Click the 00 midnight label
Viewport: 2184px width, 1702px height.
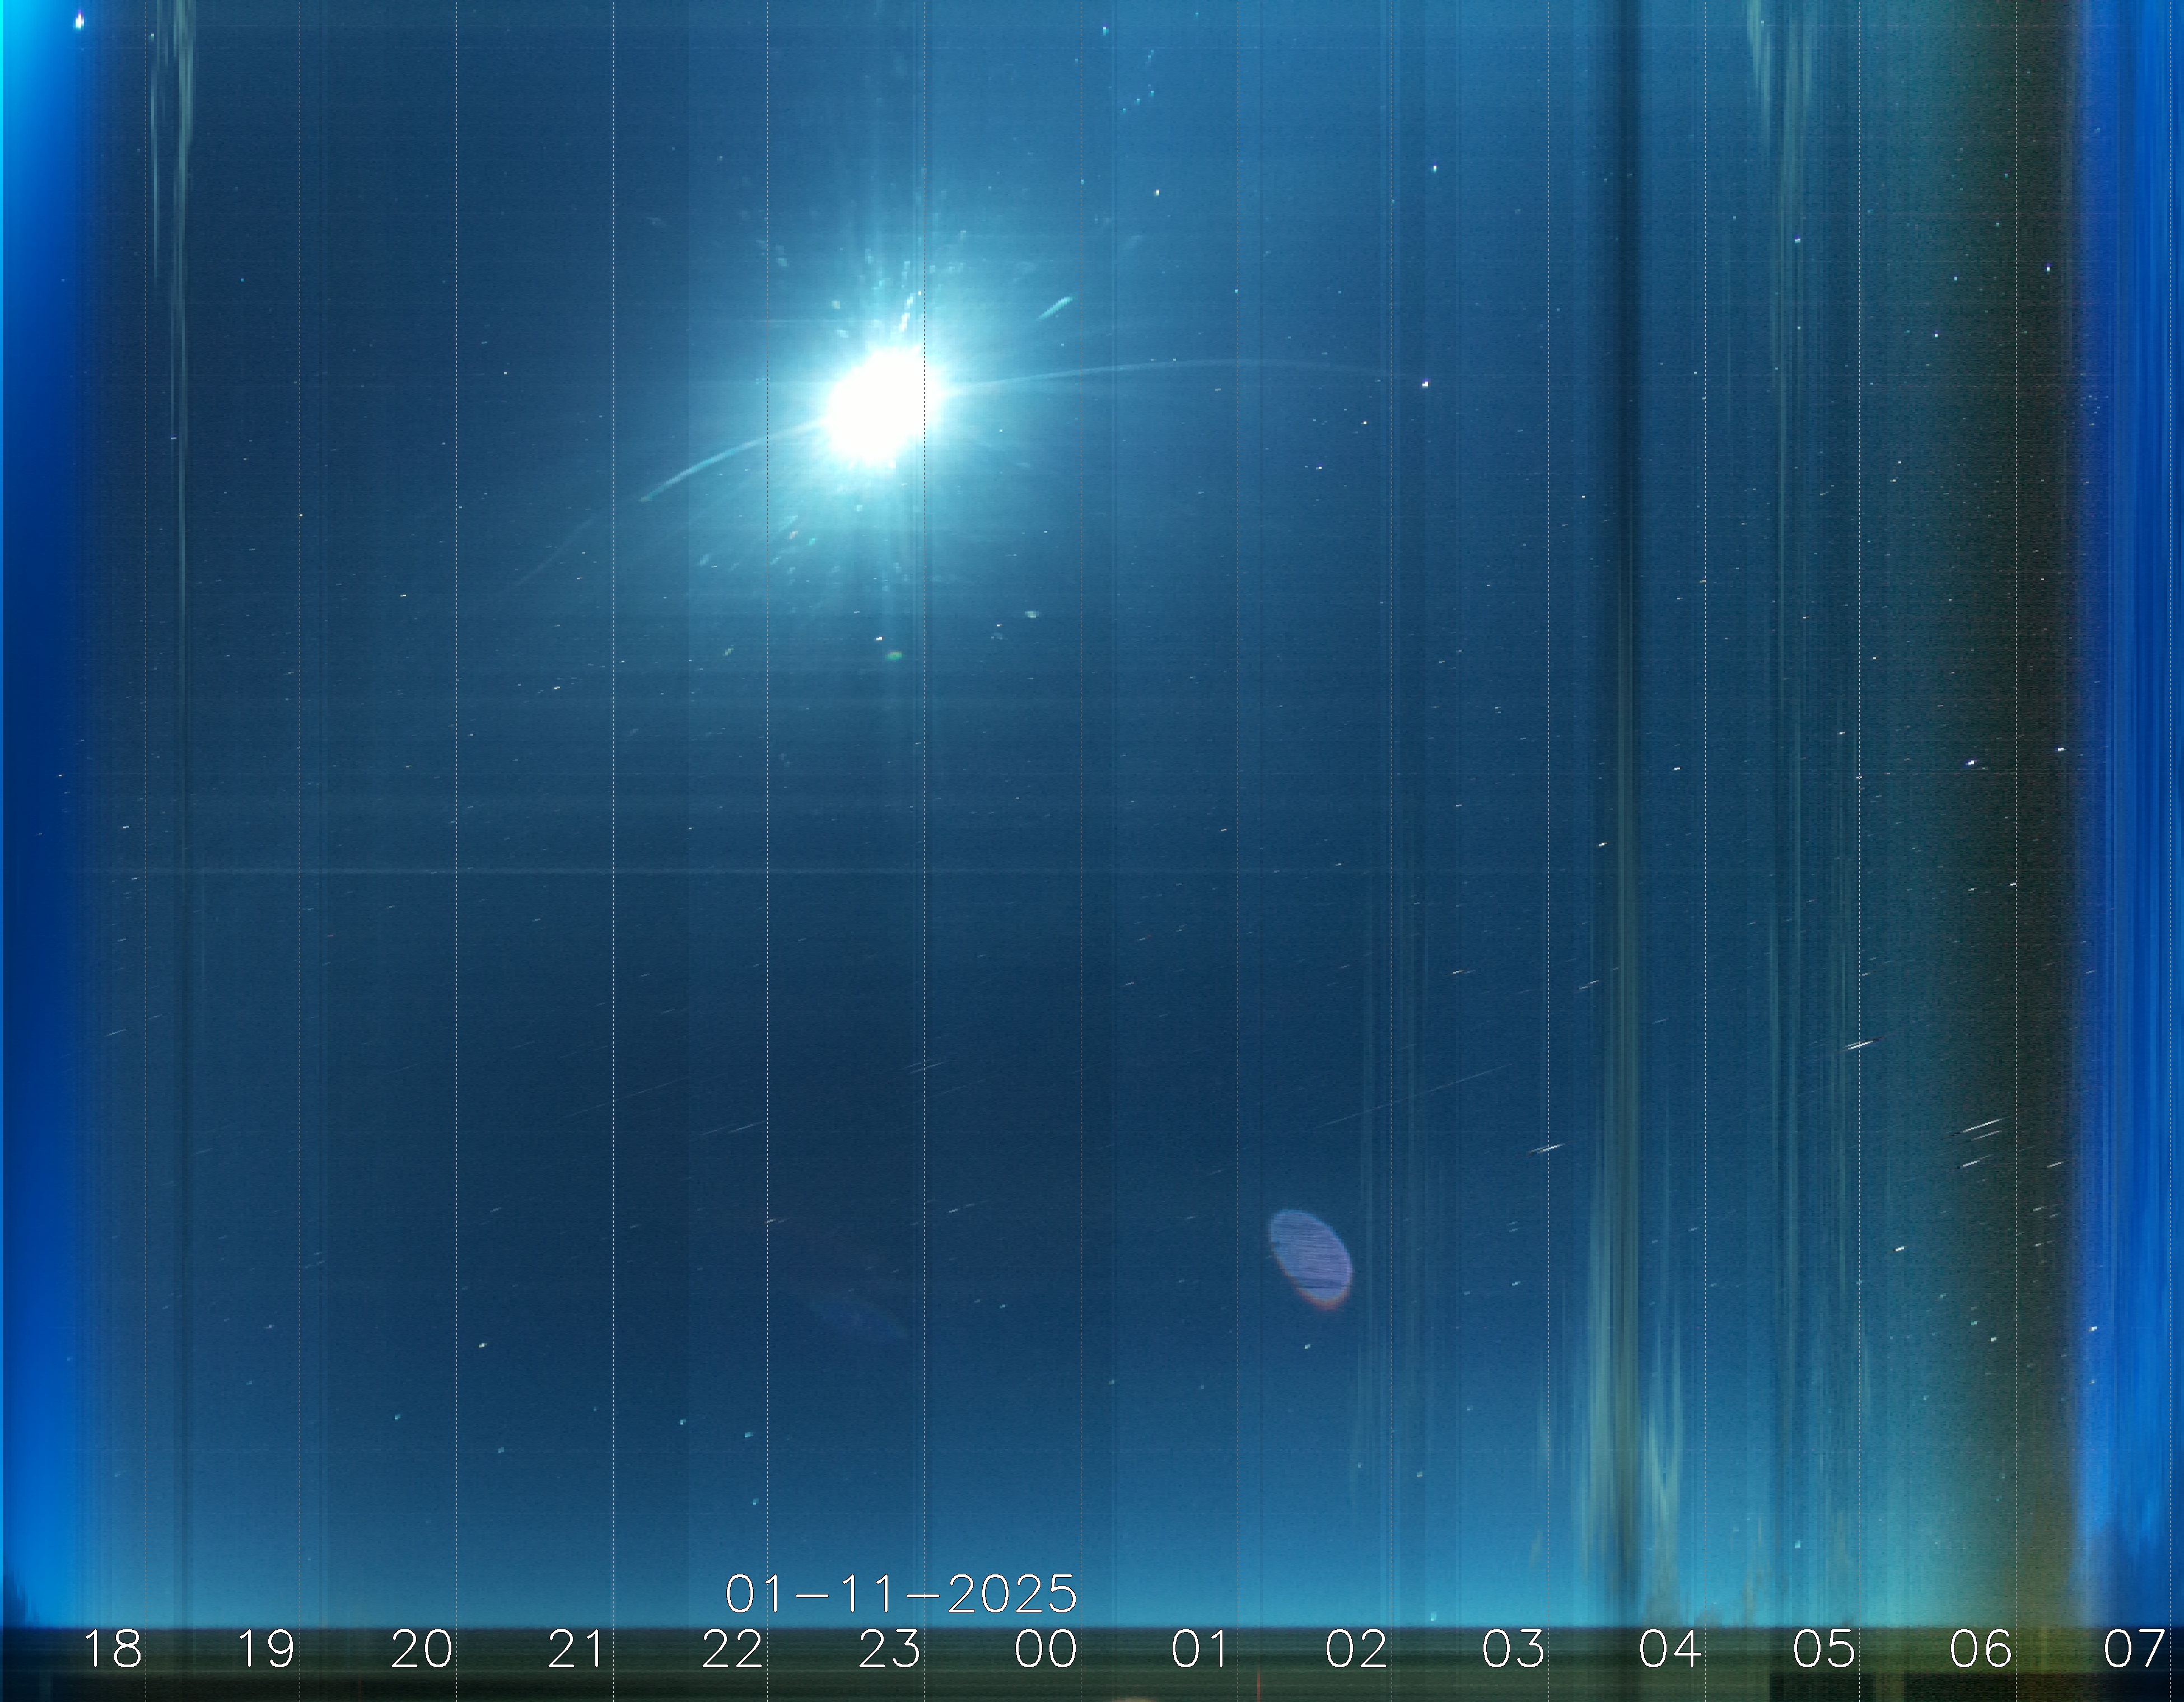1046,1649
